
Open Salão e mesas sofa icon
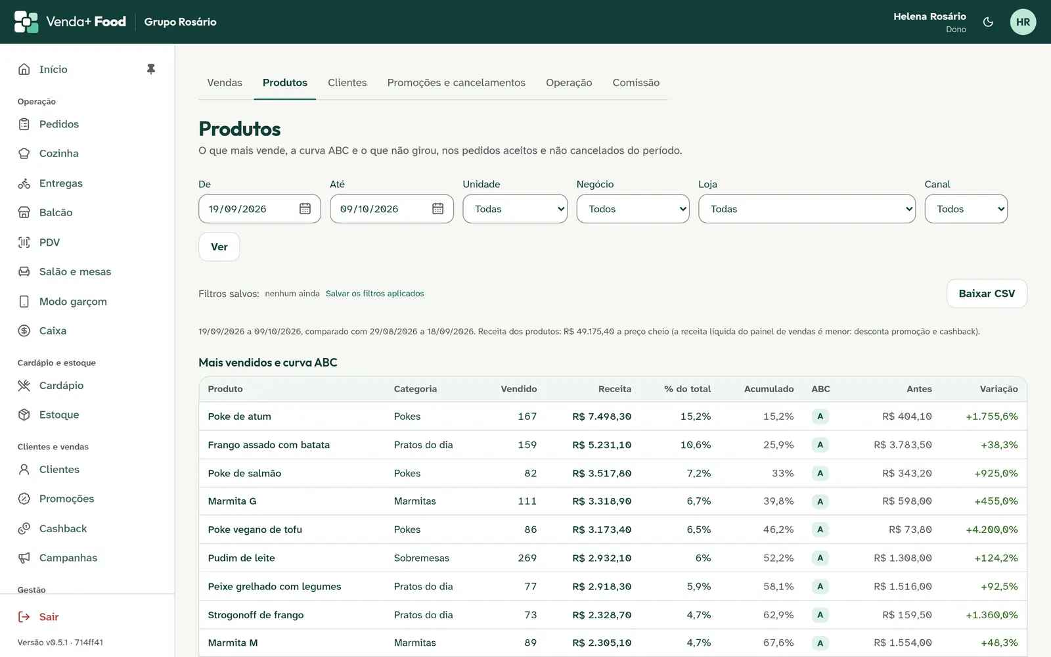point(24,271)
